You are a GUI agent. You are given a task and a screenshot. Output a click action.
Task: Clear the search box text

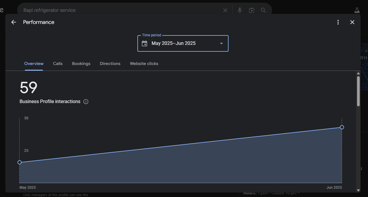225,10
